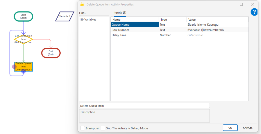The height and width of the screenshot is (134, 261).
Task: Select the Get Transaction Item decision node
Action: [x=23, y=39]
